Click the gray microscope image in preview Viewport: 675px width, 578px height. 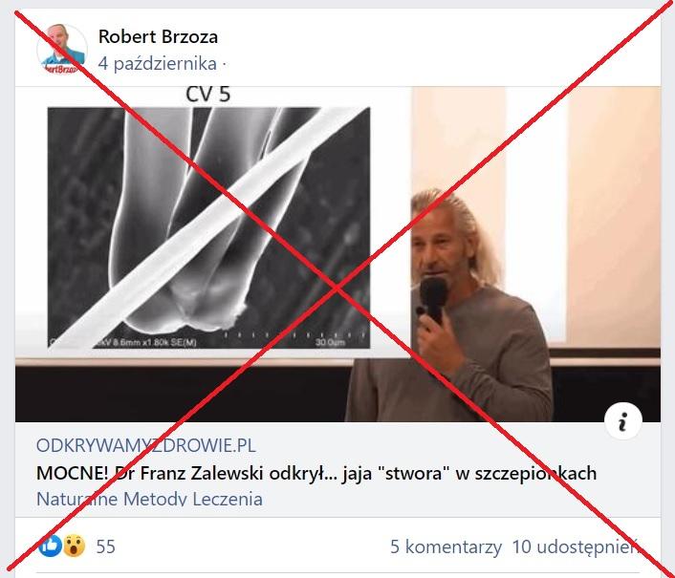pyautogui.click(x=208, y=227)
